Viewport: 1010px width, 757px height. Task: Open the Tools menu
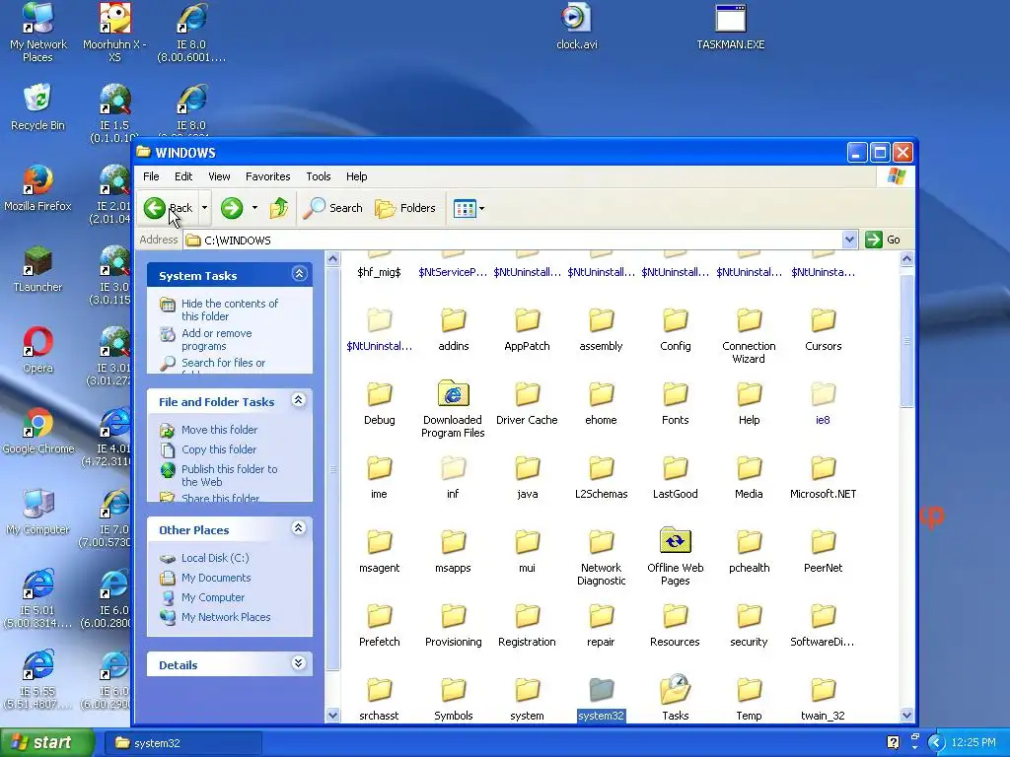click(319, 176)
